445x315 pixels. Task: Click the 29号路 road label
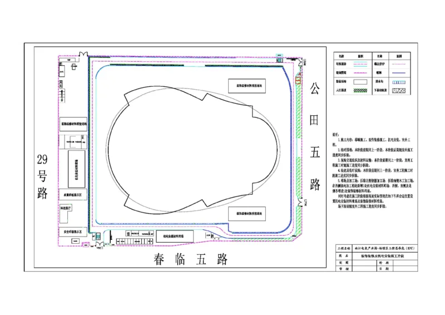coord(42,176)
